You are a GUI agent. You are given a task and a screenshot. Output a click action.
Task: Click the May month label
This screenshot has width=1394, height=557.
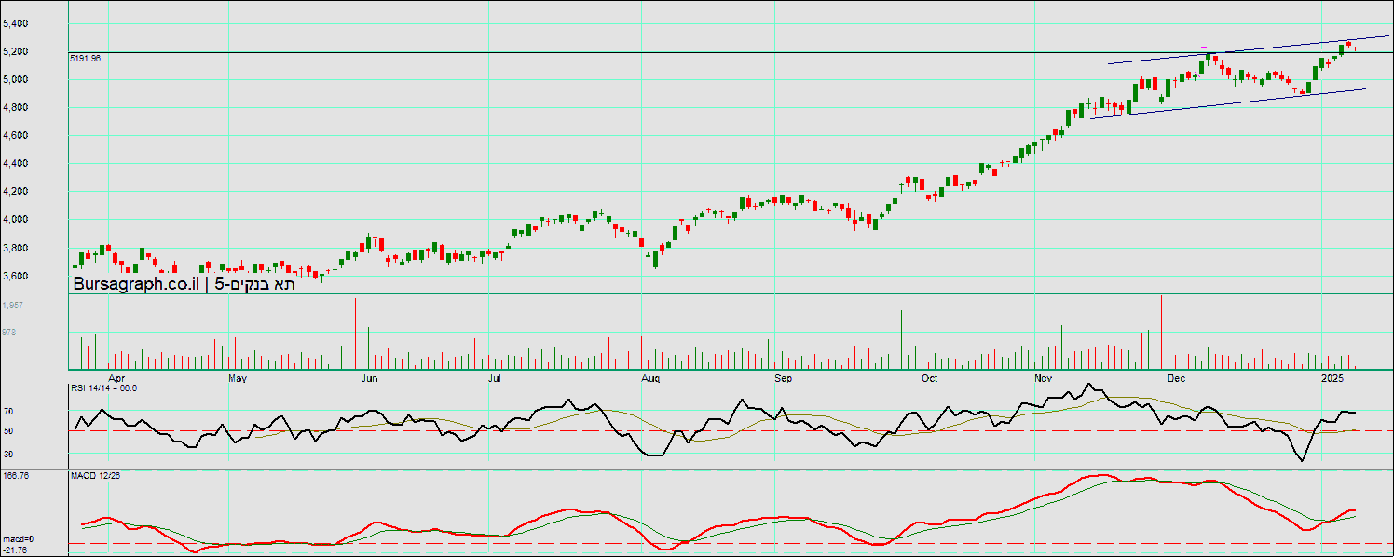(238, 379)
